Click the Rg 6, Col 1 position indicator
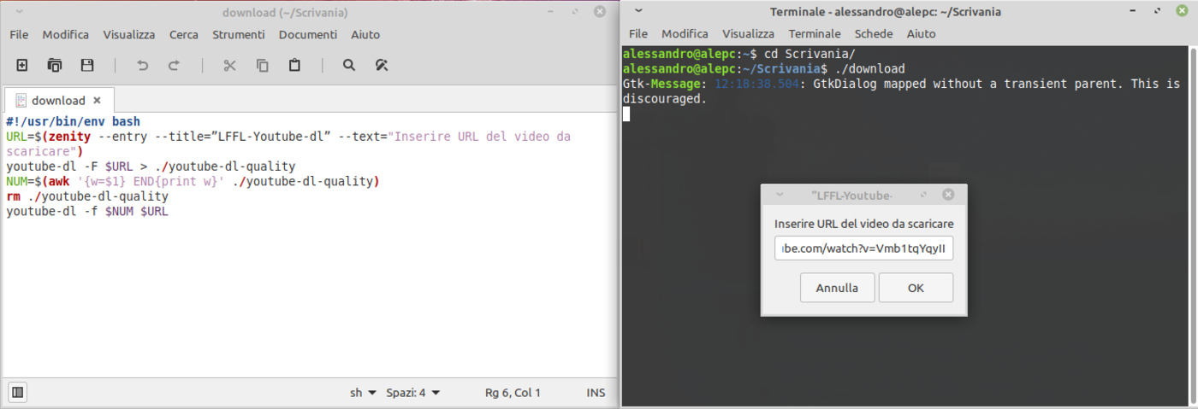1198x409 pixels. click(513, 393)
